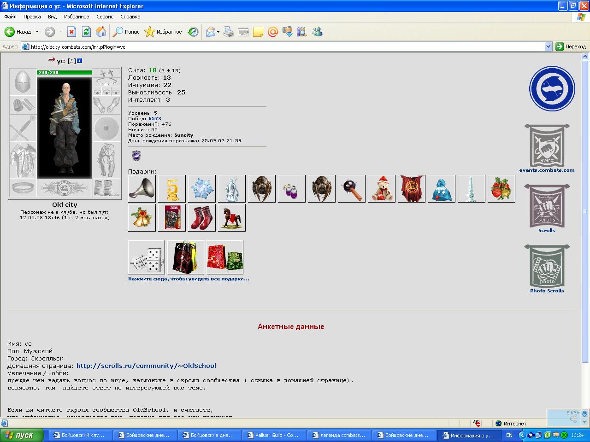Launch Messenger from the toolbar icon

click(x=317, y=32)
